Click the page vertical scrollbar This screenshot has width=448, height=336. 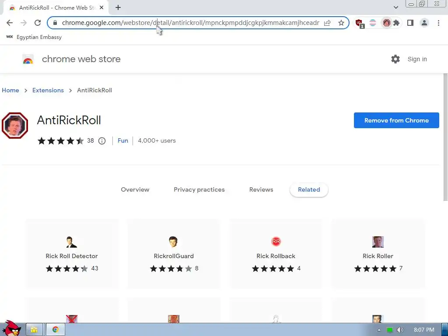click(445, 137)
